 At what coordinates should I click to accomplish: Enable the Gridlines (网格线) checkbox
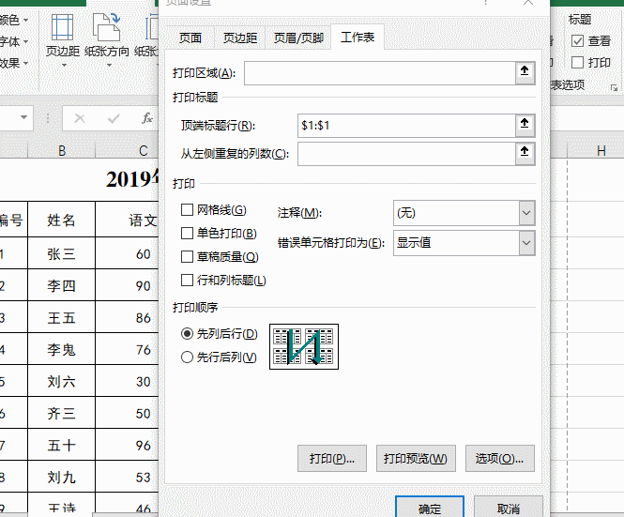click(187, 210)
